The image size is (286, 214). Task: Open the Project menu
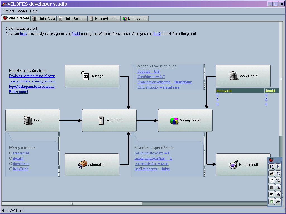(9, 11)
